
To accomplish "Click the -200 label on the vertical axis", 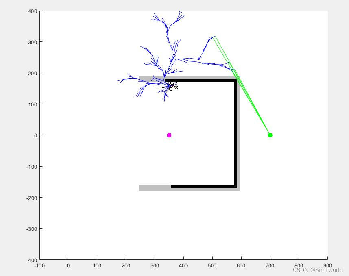I will [32, 198].
